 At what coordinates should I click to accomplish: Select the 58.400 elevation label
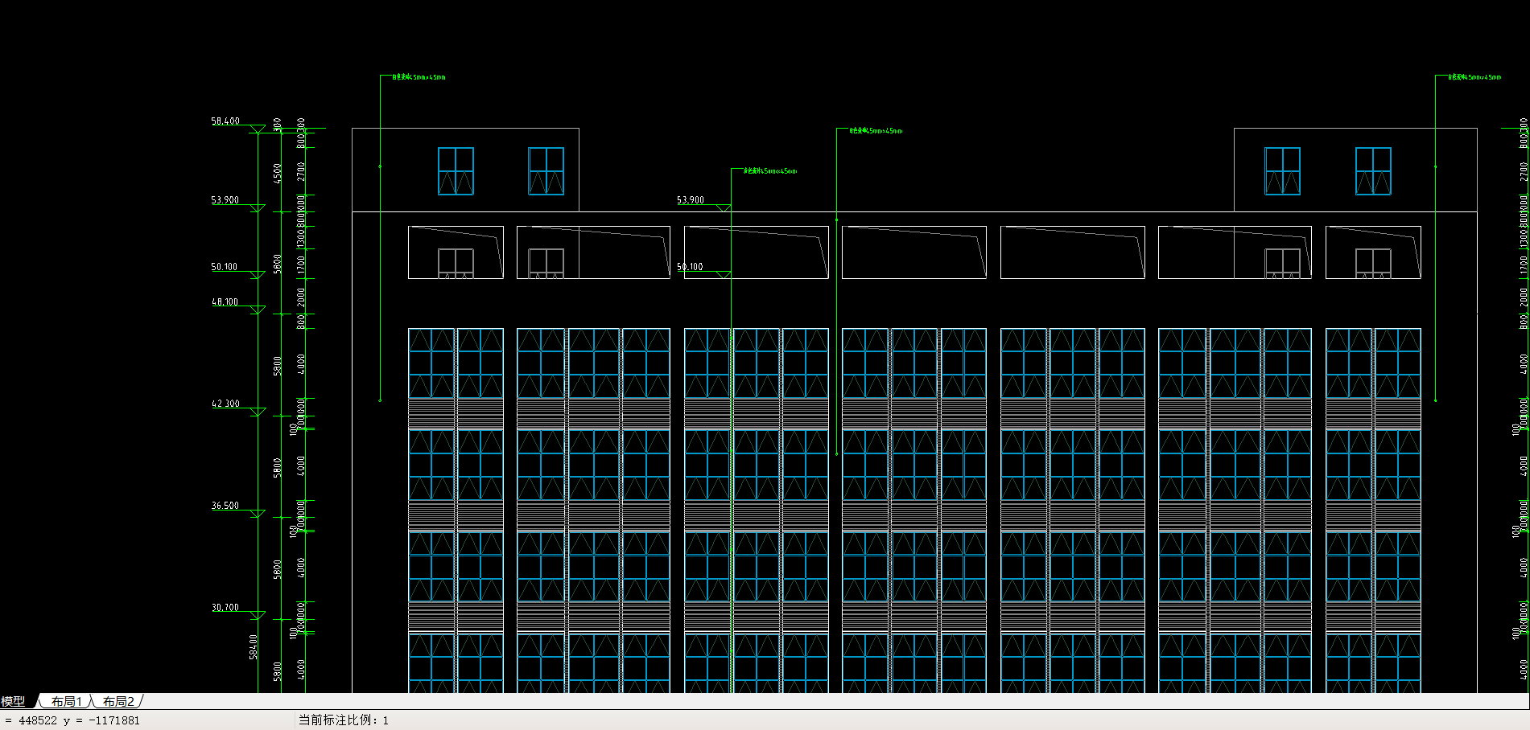point(225,121)
